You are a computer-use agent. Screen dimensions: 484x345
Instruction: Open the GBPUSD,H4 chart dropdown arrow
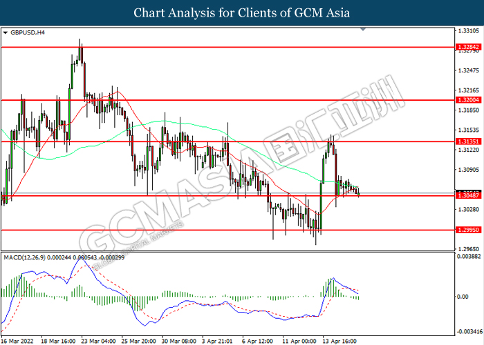[5, 32]
